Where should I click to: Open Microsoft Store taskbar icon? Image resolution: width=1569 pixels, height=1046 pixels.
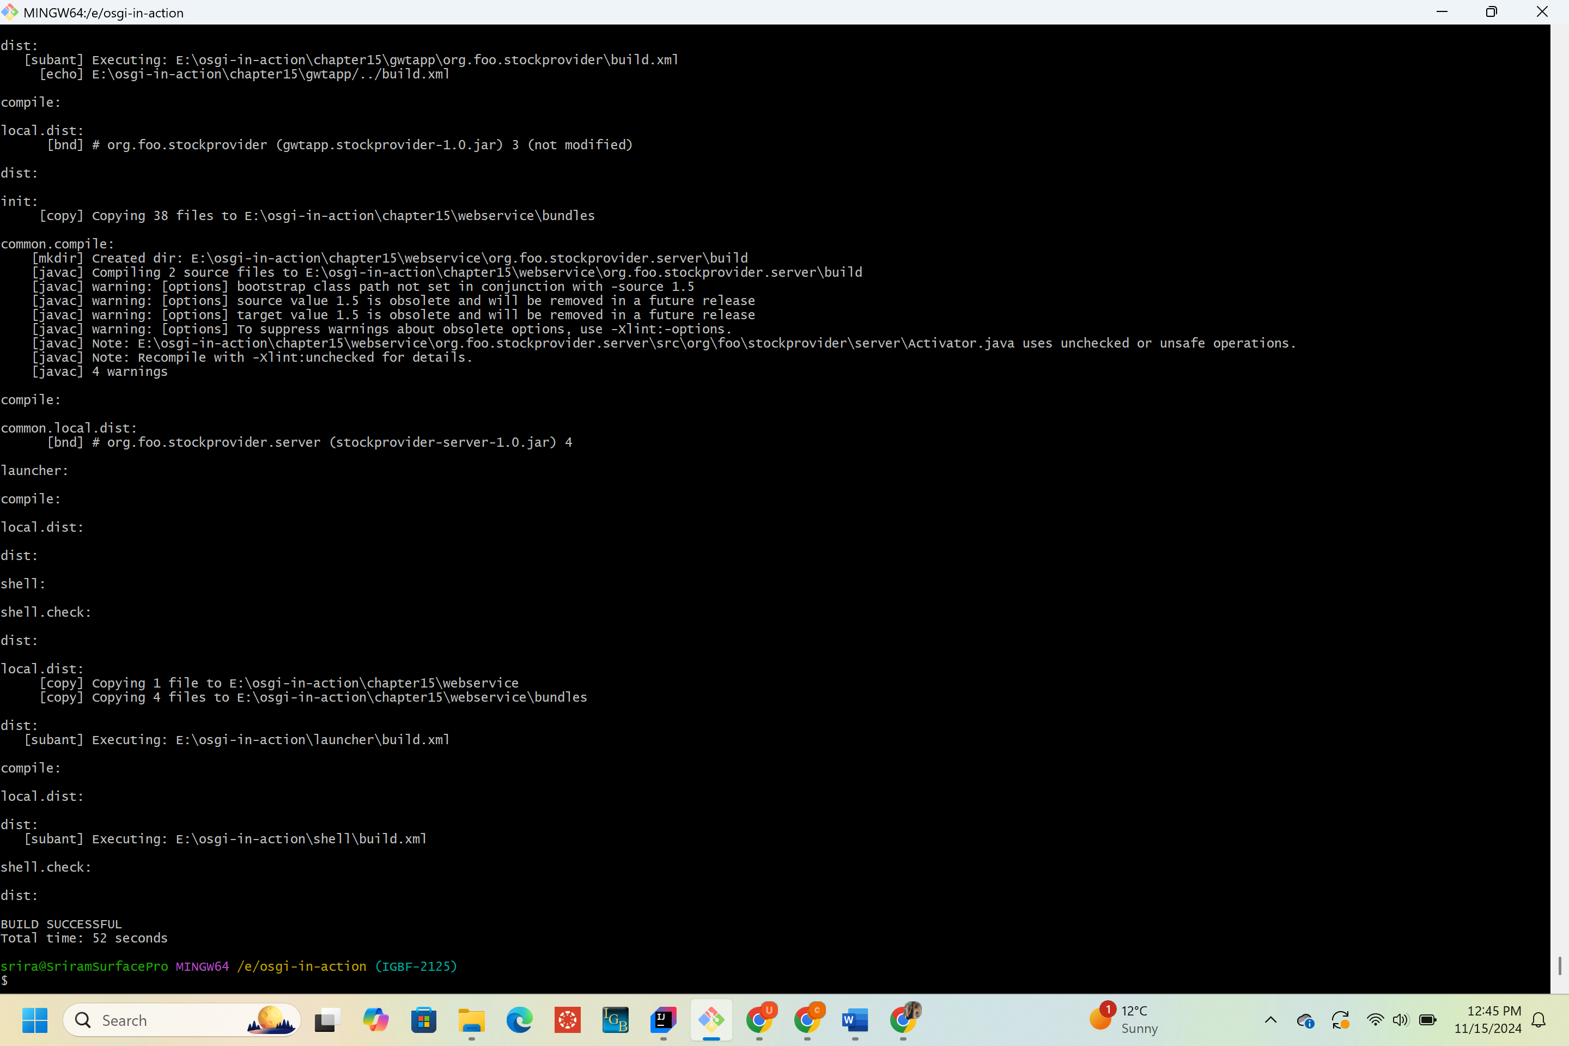click(x=424, y=1020)
